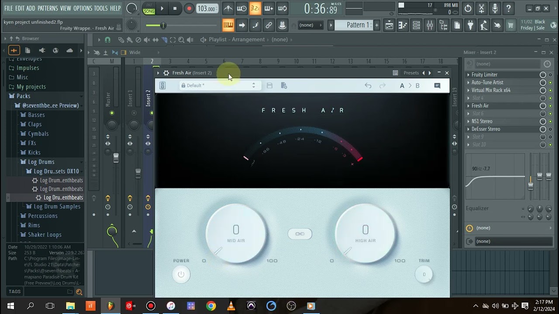The image size is (559, 314).
Task: Open the browser cloud tab icon
Action: 69,50
